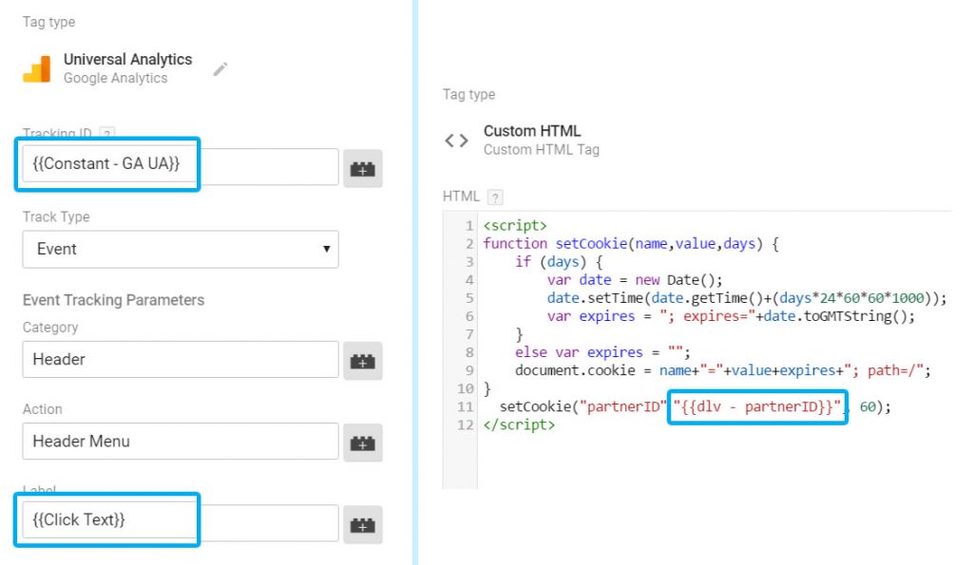Select the Tag type label on the left panel
The height and width of the screenshot is (565, 973).
48,22
